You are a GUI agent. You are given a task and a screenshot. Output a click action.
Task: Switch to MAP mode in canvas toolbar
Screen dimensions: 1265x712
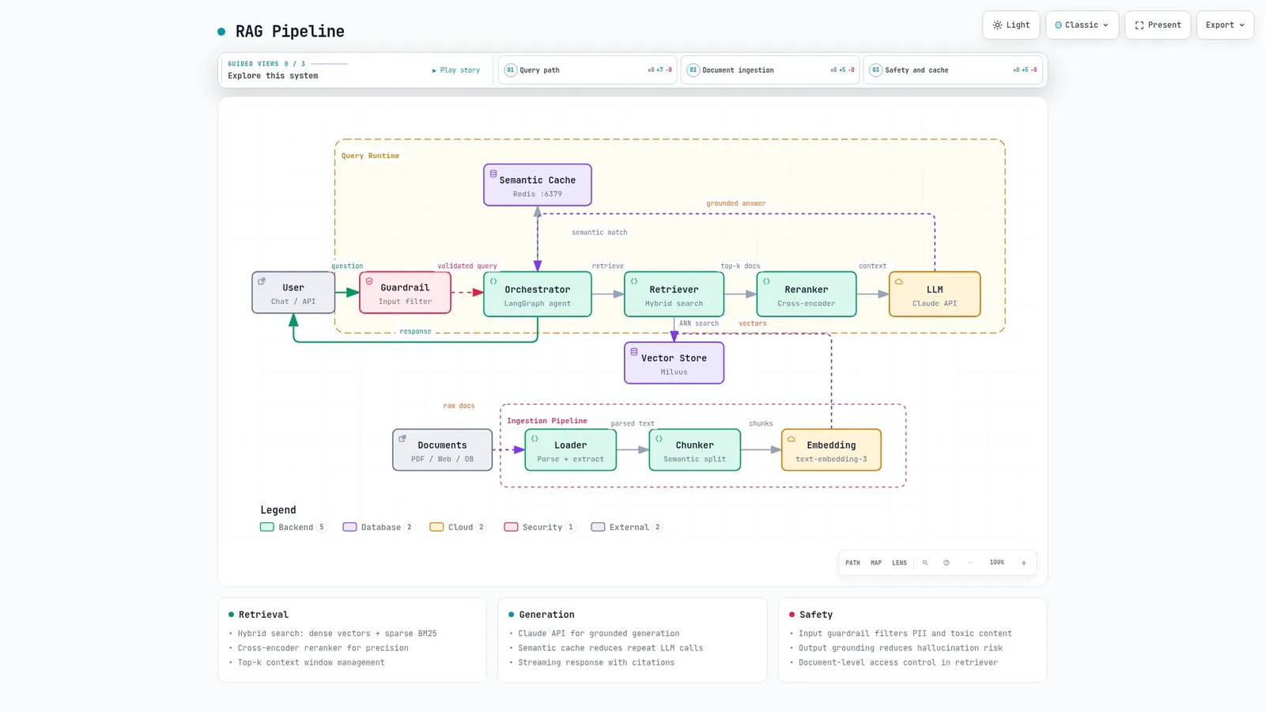[x=876, y=562]
